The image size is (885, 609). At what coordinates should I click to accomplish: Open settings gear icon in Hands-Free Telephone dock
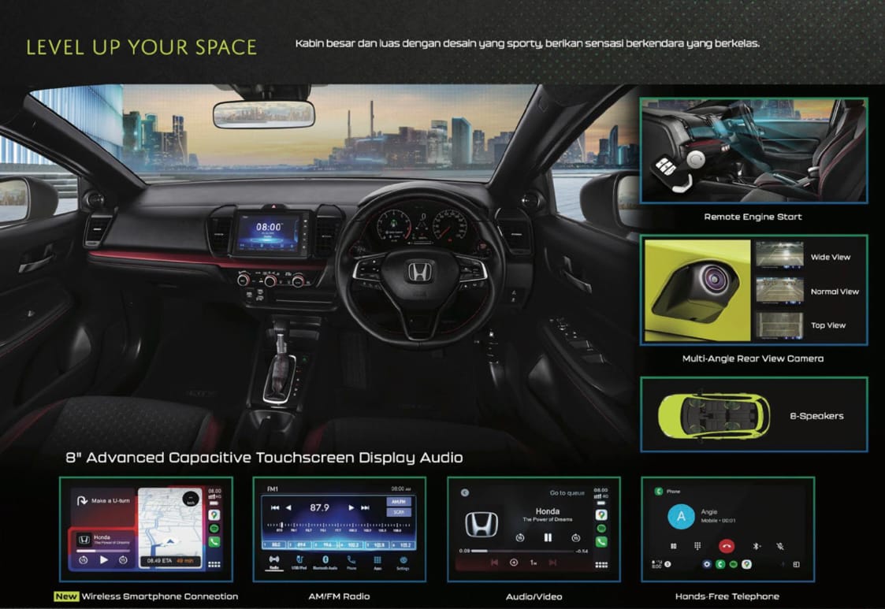[x=706, y=564]
